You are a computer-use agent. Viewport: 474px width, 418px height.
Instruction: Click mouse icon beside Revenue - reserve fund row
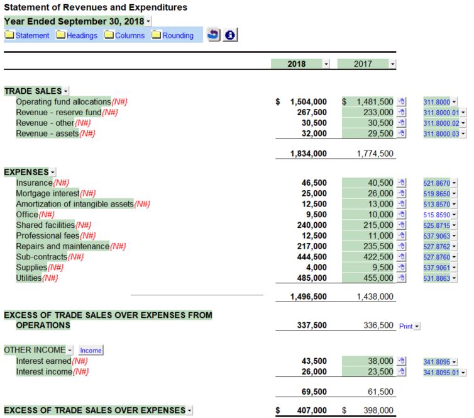[401, 112]
